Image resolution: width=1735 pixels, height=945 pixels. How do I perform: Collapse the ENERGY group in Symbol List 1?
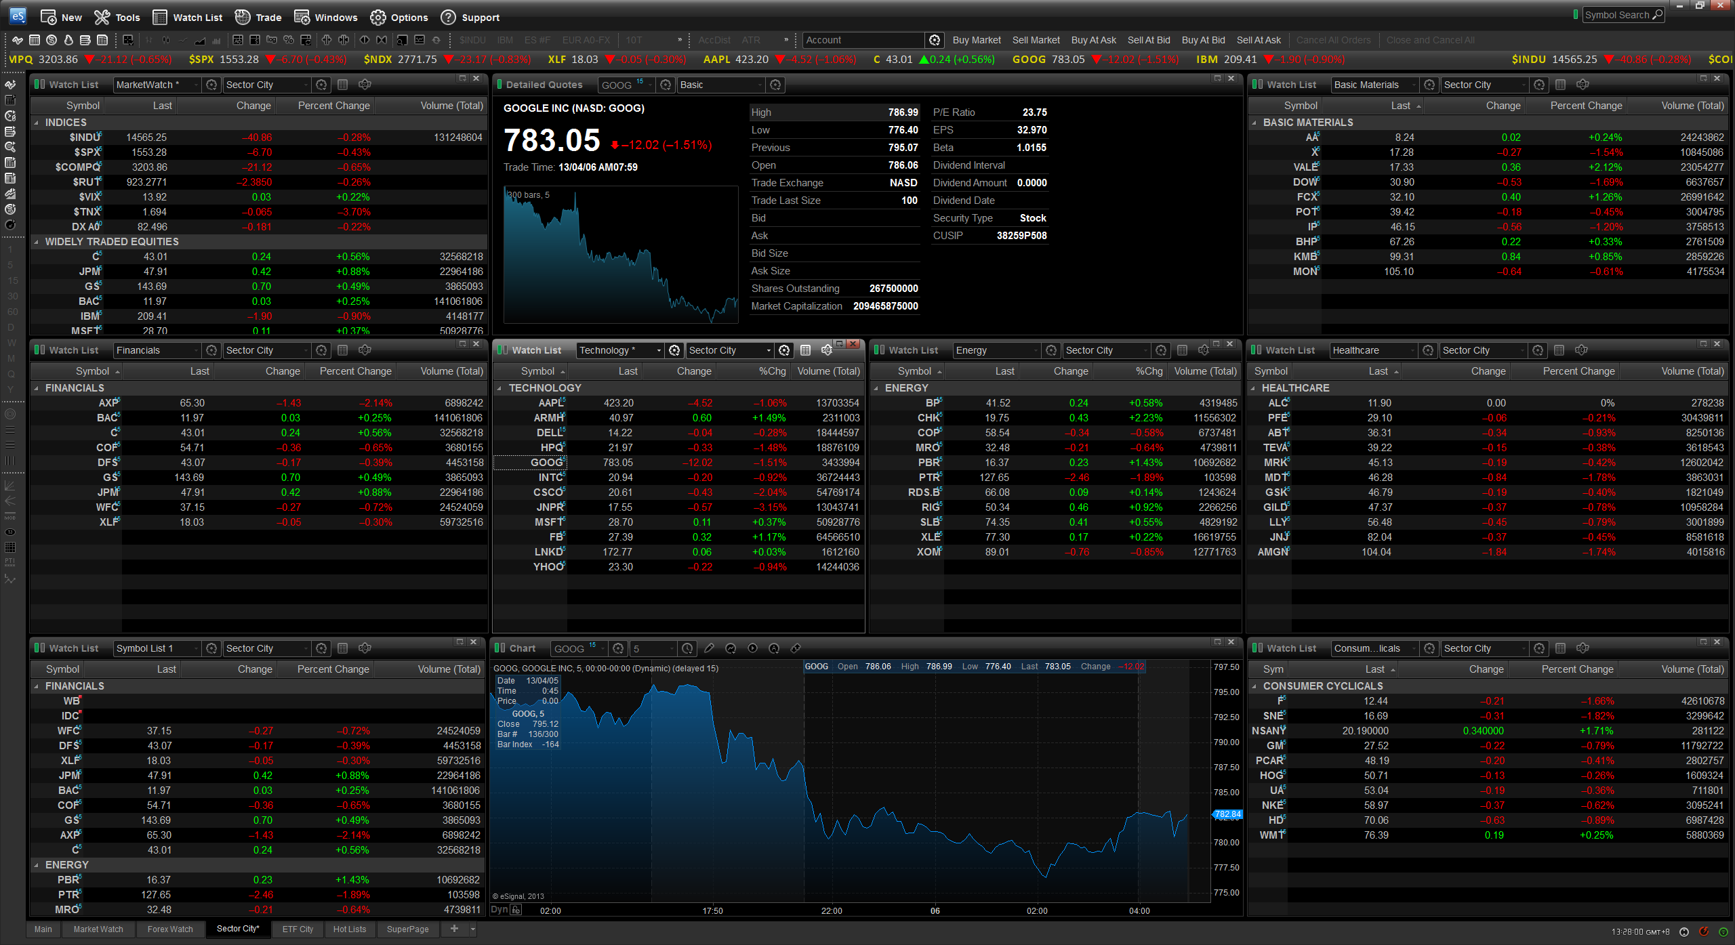[x=37, y=865]
